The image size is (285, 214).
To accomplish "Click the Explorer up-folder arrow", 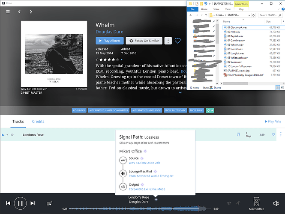I will [x=206, y=15].
